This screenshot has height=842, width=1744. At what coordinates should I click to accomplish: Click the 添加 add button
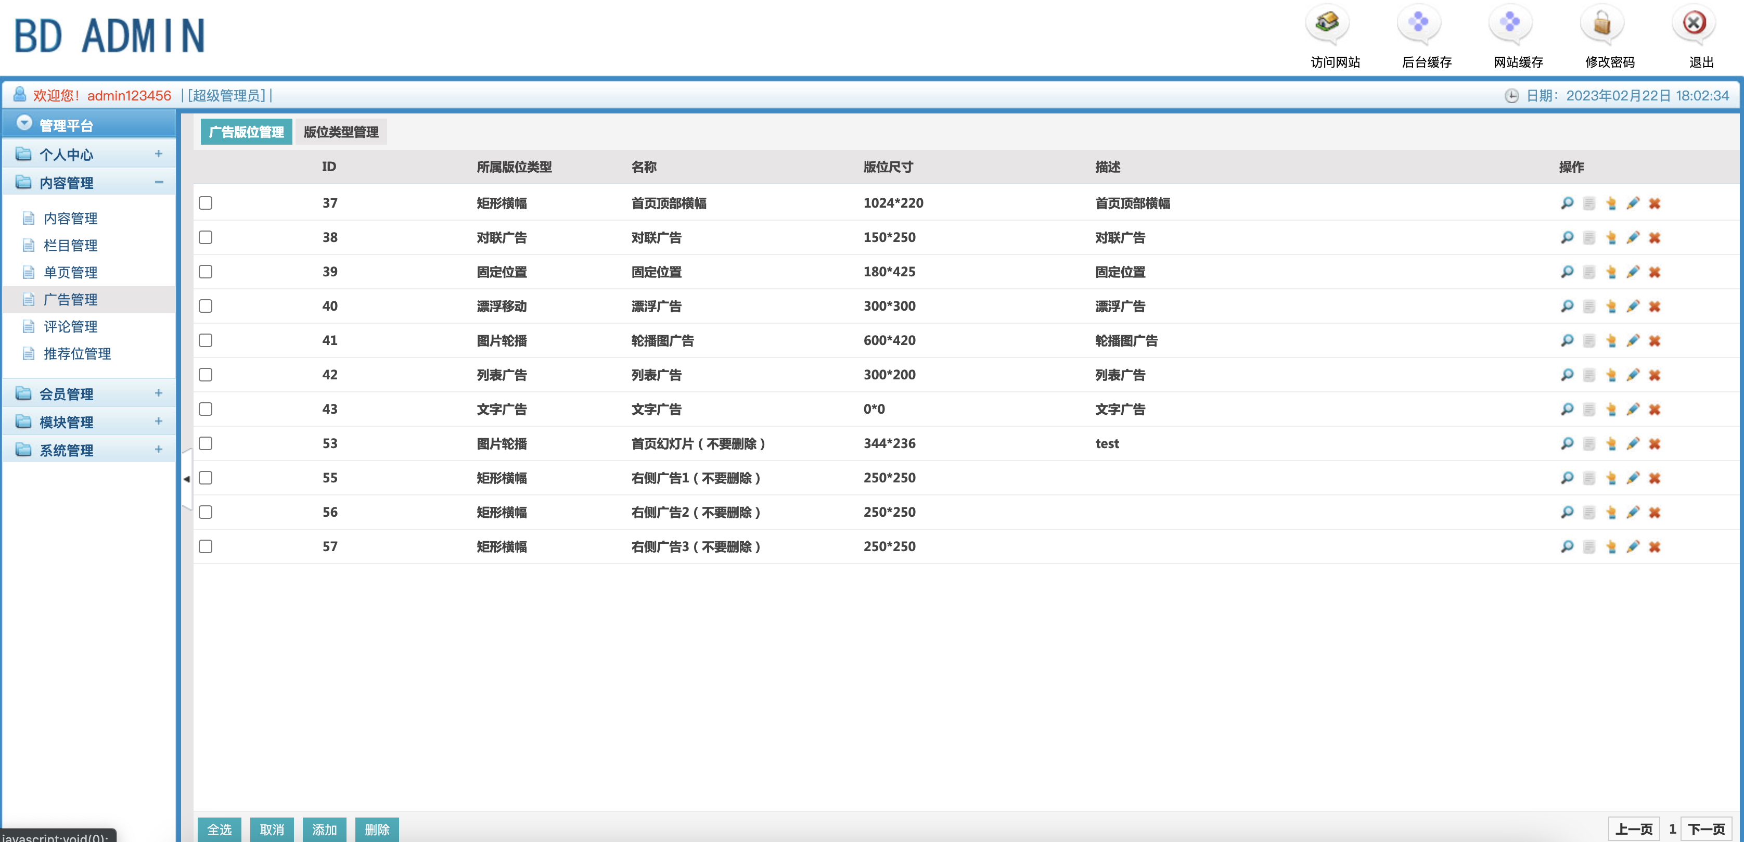click(324, 829)
